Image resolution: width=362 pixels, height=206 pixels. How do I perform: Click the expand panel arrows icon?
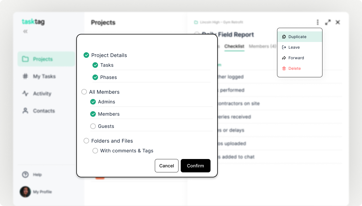point(328,22)
